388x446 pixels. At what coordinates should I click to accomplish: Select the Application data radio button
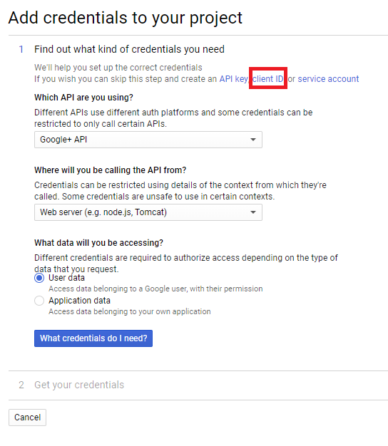(39, 301)
